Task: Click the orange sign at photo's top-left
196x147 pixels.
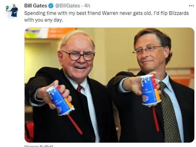Action: (x=62, y=33)
